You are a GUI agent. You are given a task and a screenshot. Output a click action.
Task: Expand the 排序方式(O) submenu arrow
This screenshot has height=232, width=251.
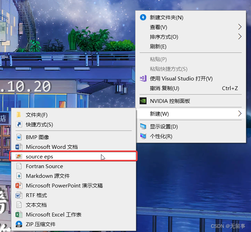tap(240, 37)
